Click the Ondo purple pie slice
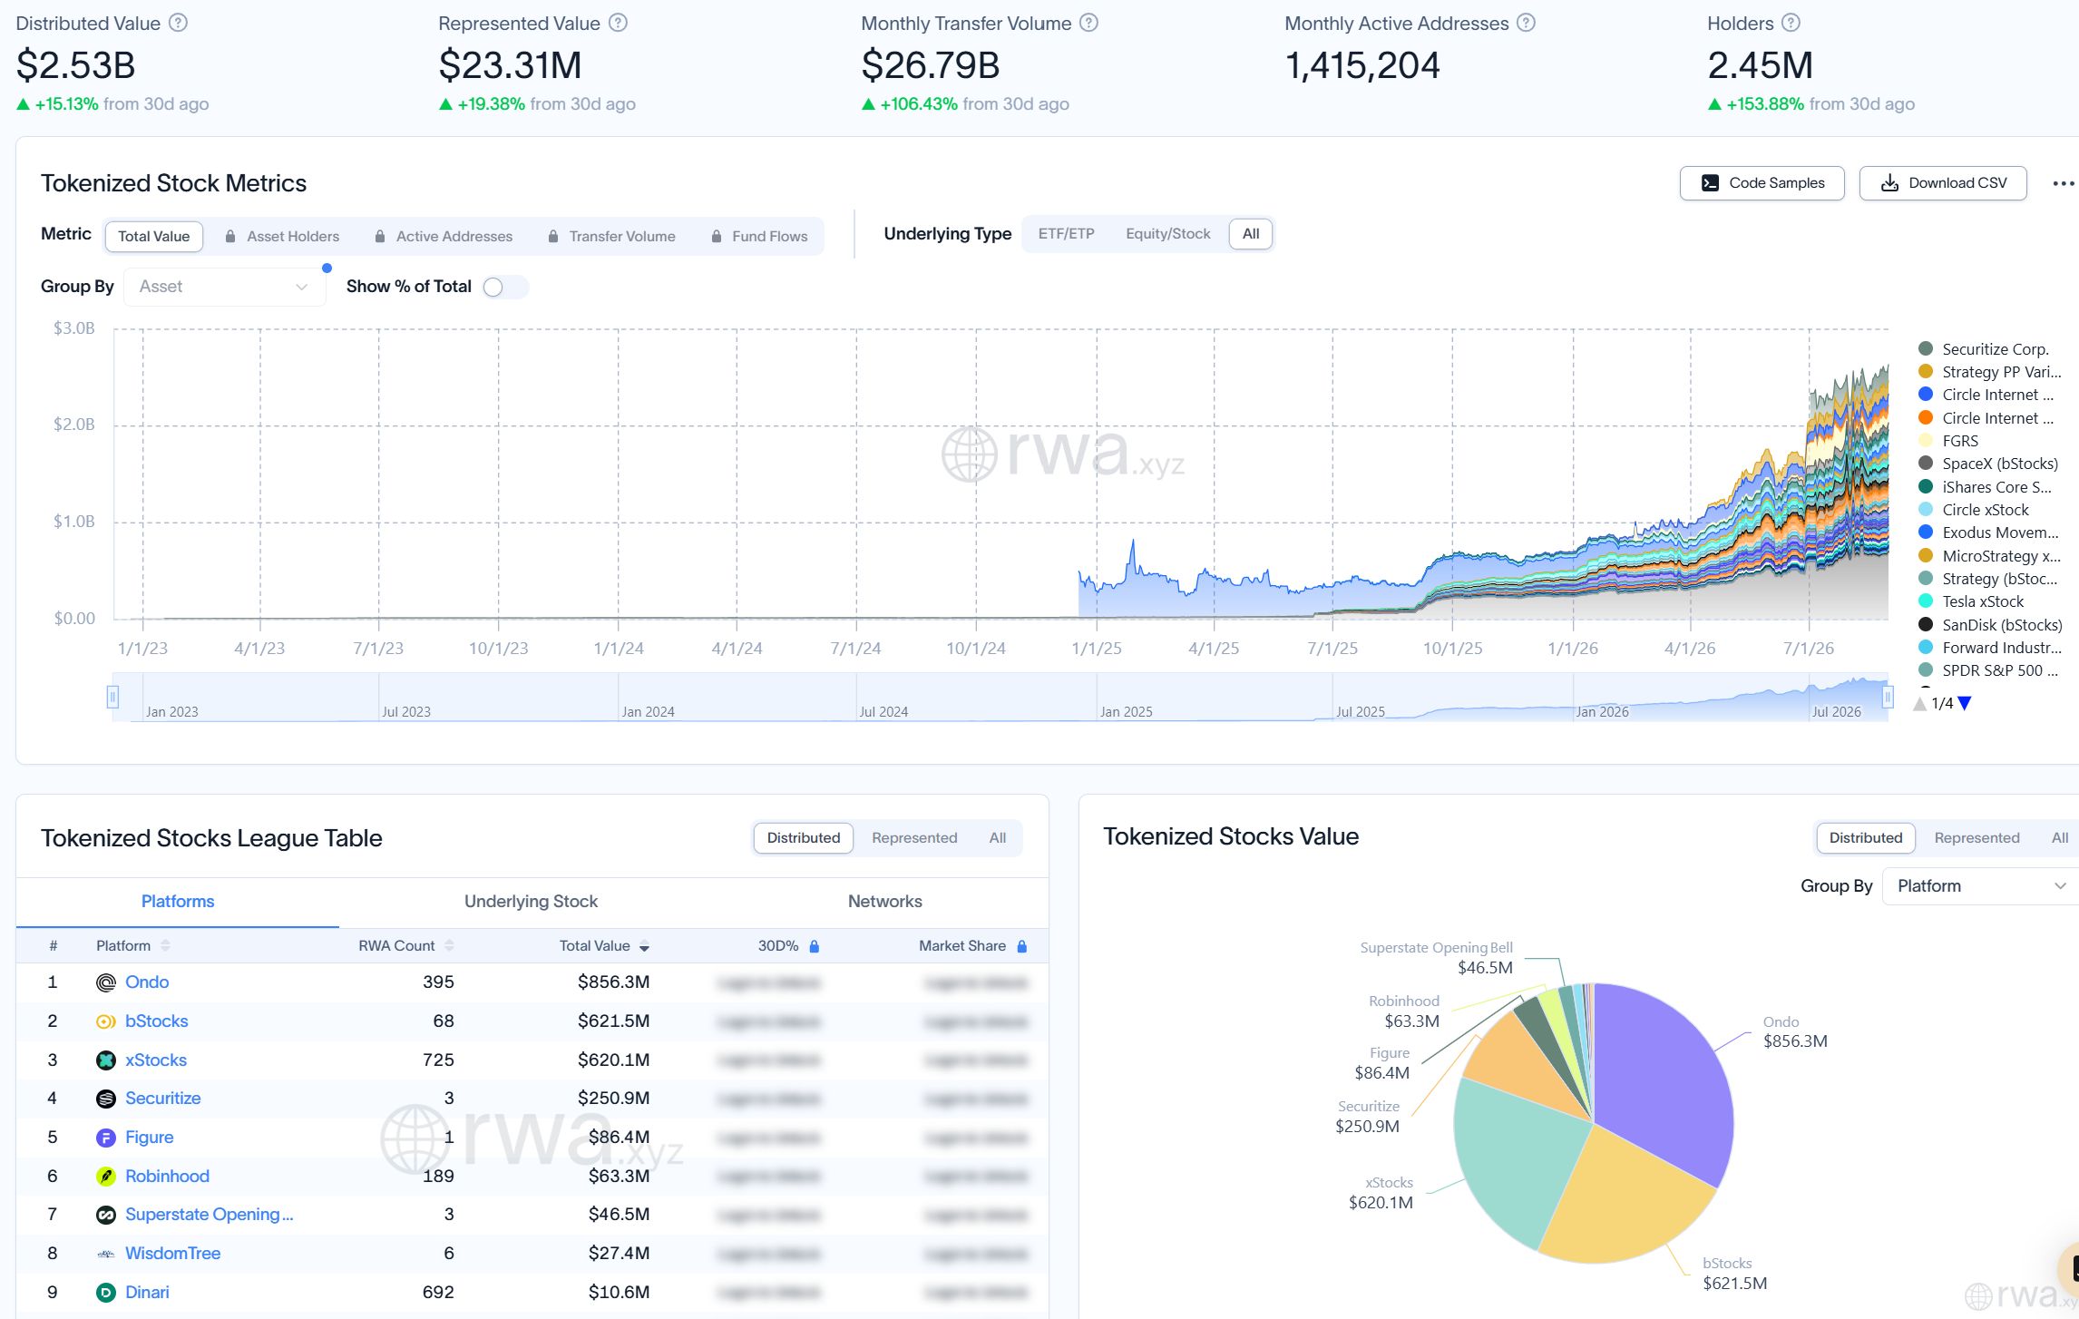Viewport: 2079px width, 1319px height. point(1664,1080)
